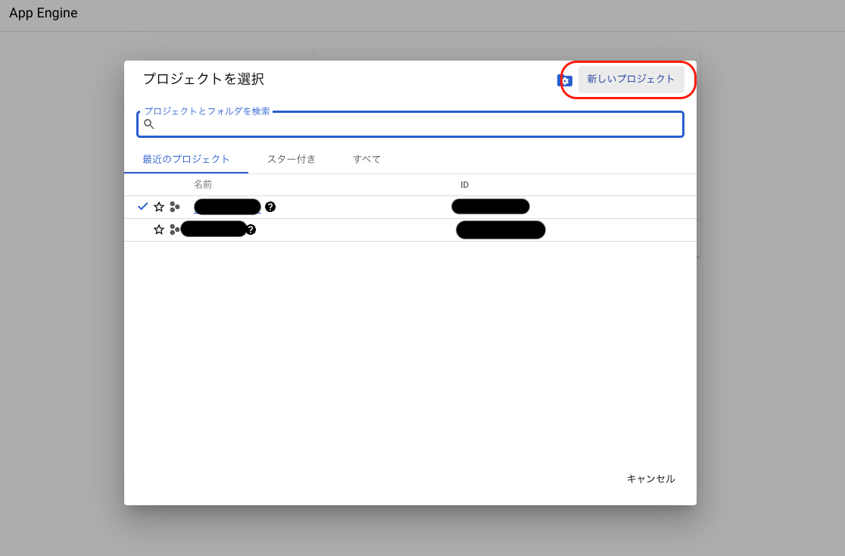Click the project hierarchy icon of the second row
The height and width of the screenshot is (556, 845).
point(175,229)
